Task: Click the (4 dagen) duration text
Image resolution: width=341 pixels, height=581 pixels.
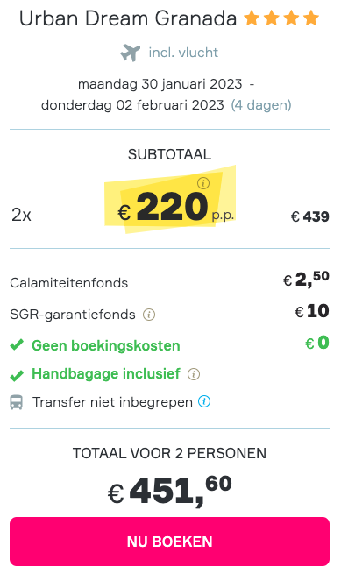Action: [x=261, y=105]
